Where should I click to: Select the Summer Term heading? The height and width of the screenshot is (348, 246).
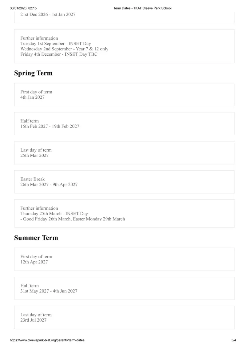coord(36,238)
